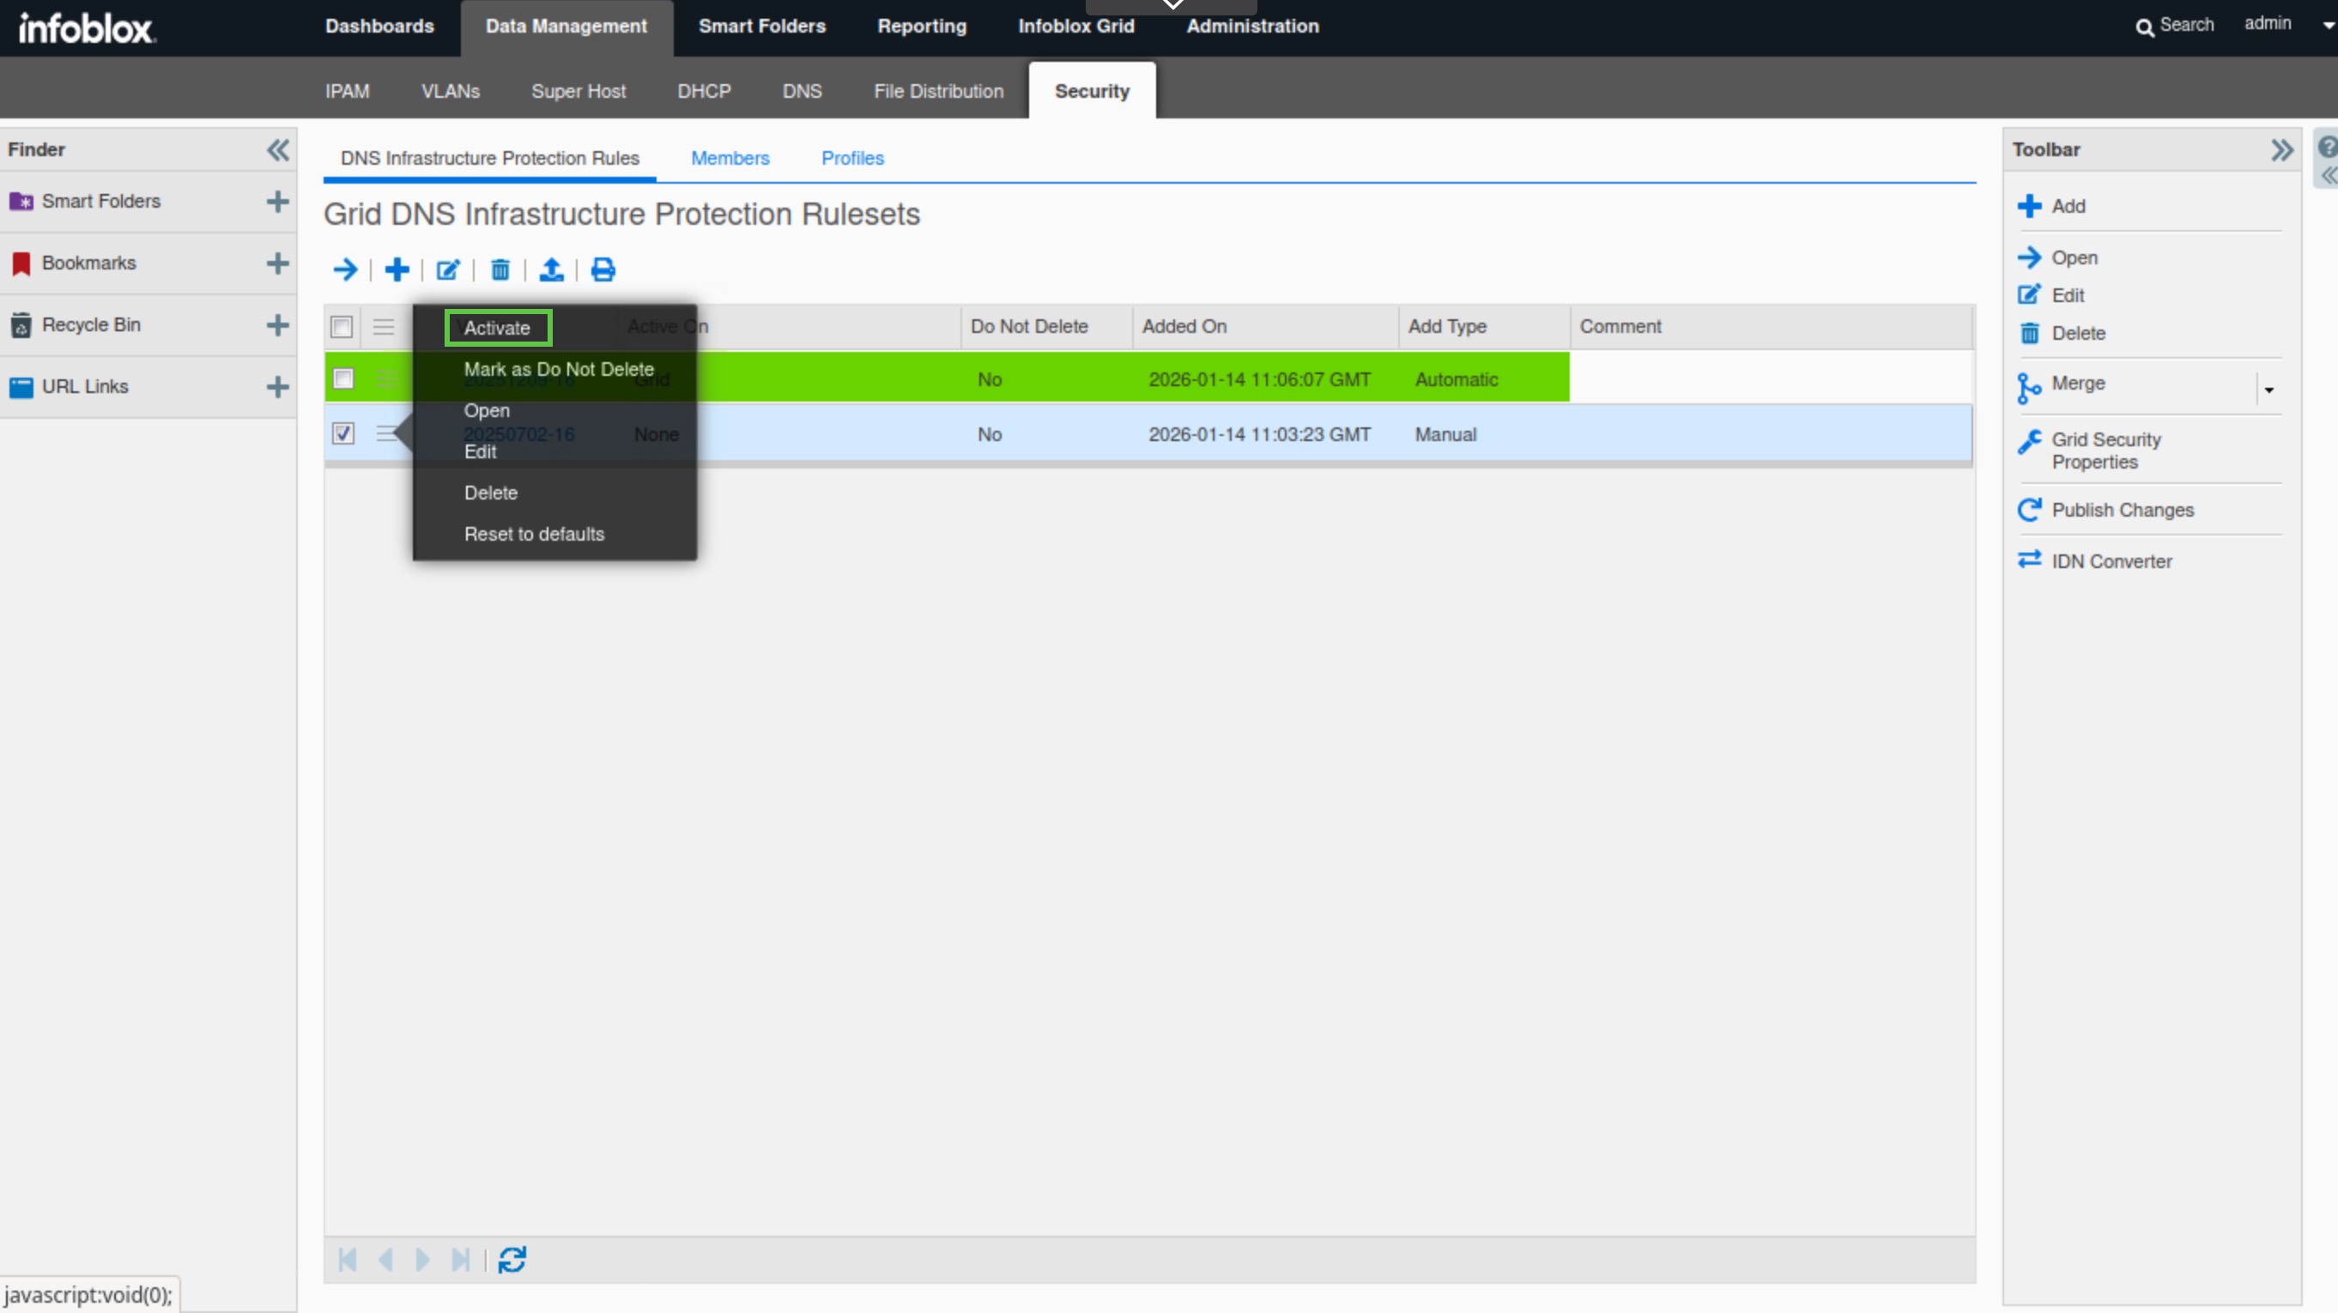Collapse the Finder panel with the double chevron
The height and width of the screenshot is (1313, 2338).
pyautogui.click(x=278, y=149)
